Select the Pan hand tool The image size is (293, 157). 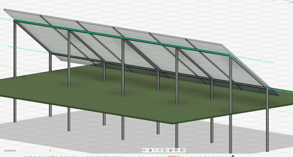[x=155, y=150]
